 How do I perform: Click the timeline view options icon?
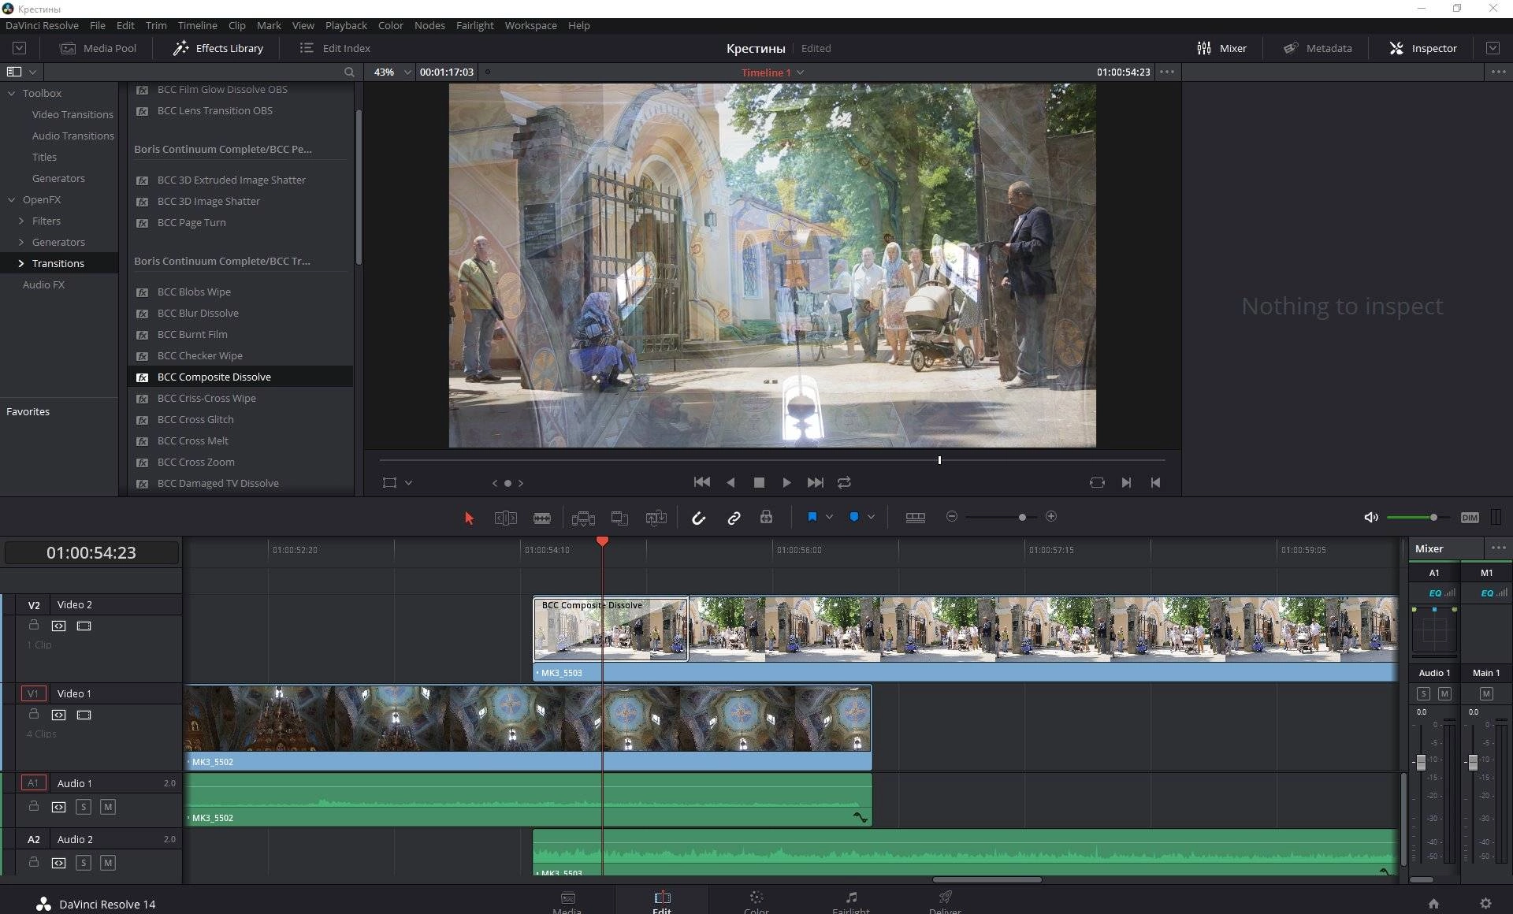(x=916, y=518)
